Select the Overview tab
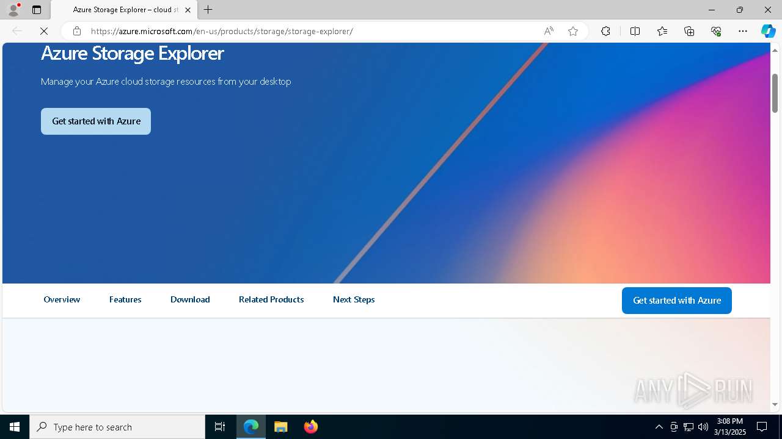Viewport: 782px width, 439px height. [62, 299]
